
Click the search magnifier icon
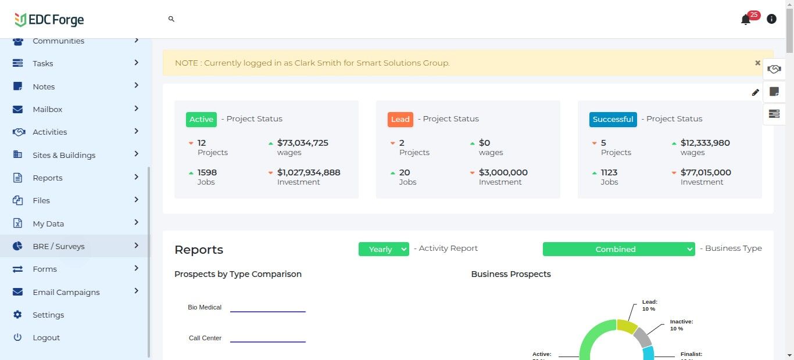pos(171,19)
